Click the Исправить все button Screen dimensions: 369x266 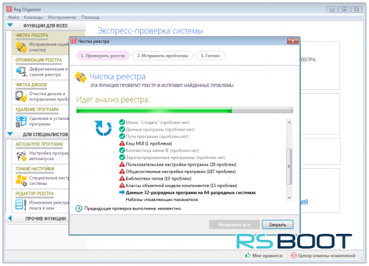point(234,224)
